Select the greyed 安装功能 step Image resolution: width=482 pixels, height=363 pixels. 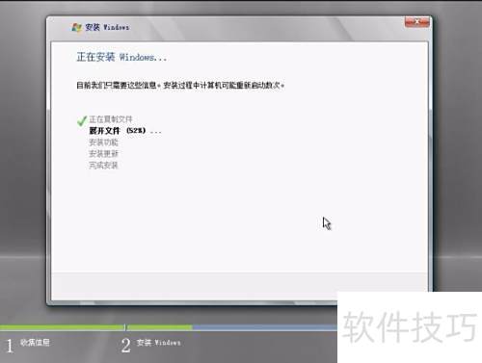click(103, 143)
